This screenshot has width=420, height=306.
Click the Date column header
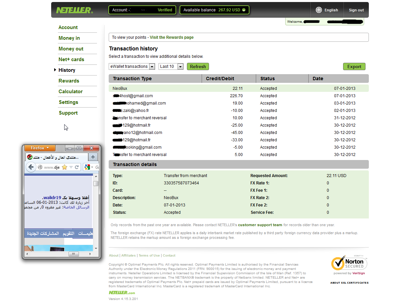[338, 79]
